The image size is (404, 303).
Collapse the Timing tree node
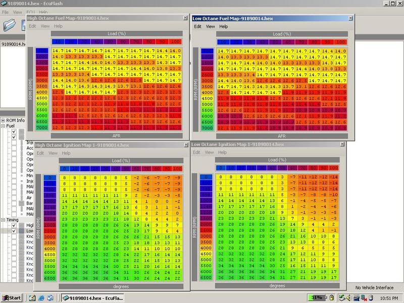click(3, 220)
